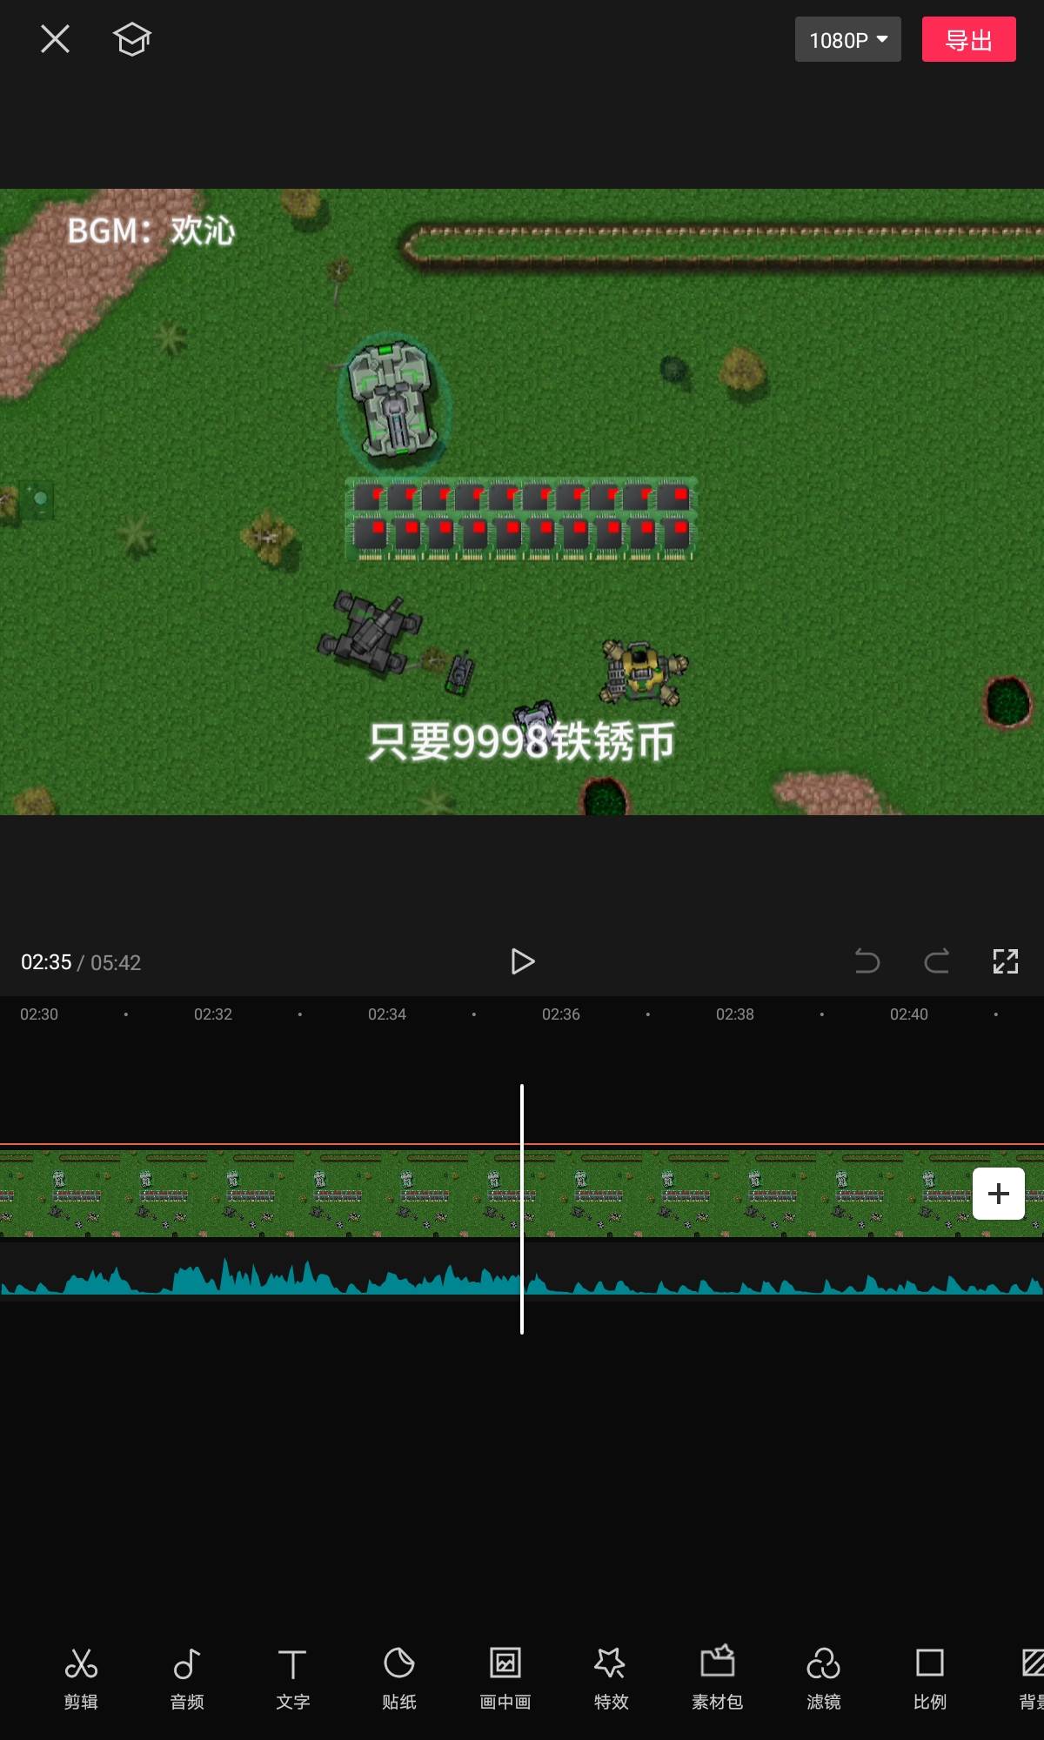Open the 特效 (Effects) panel
The width and height of the screenshot is (1044, 1740).
[611, 1678]
